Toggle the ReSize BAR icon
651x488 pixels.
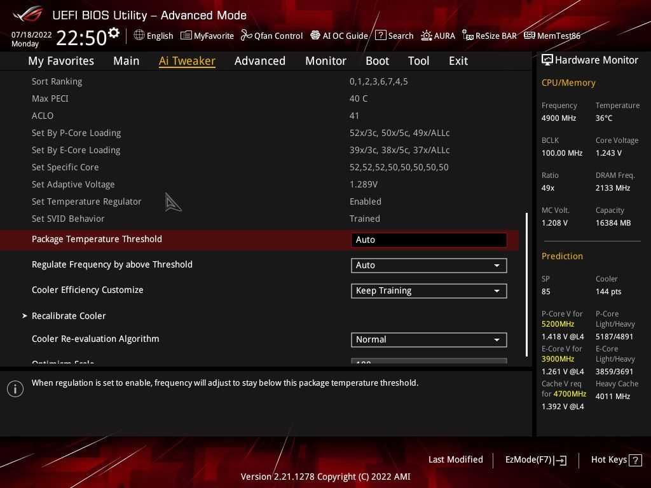[468, 36]
